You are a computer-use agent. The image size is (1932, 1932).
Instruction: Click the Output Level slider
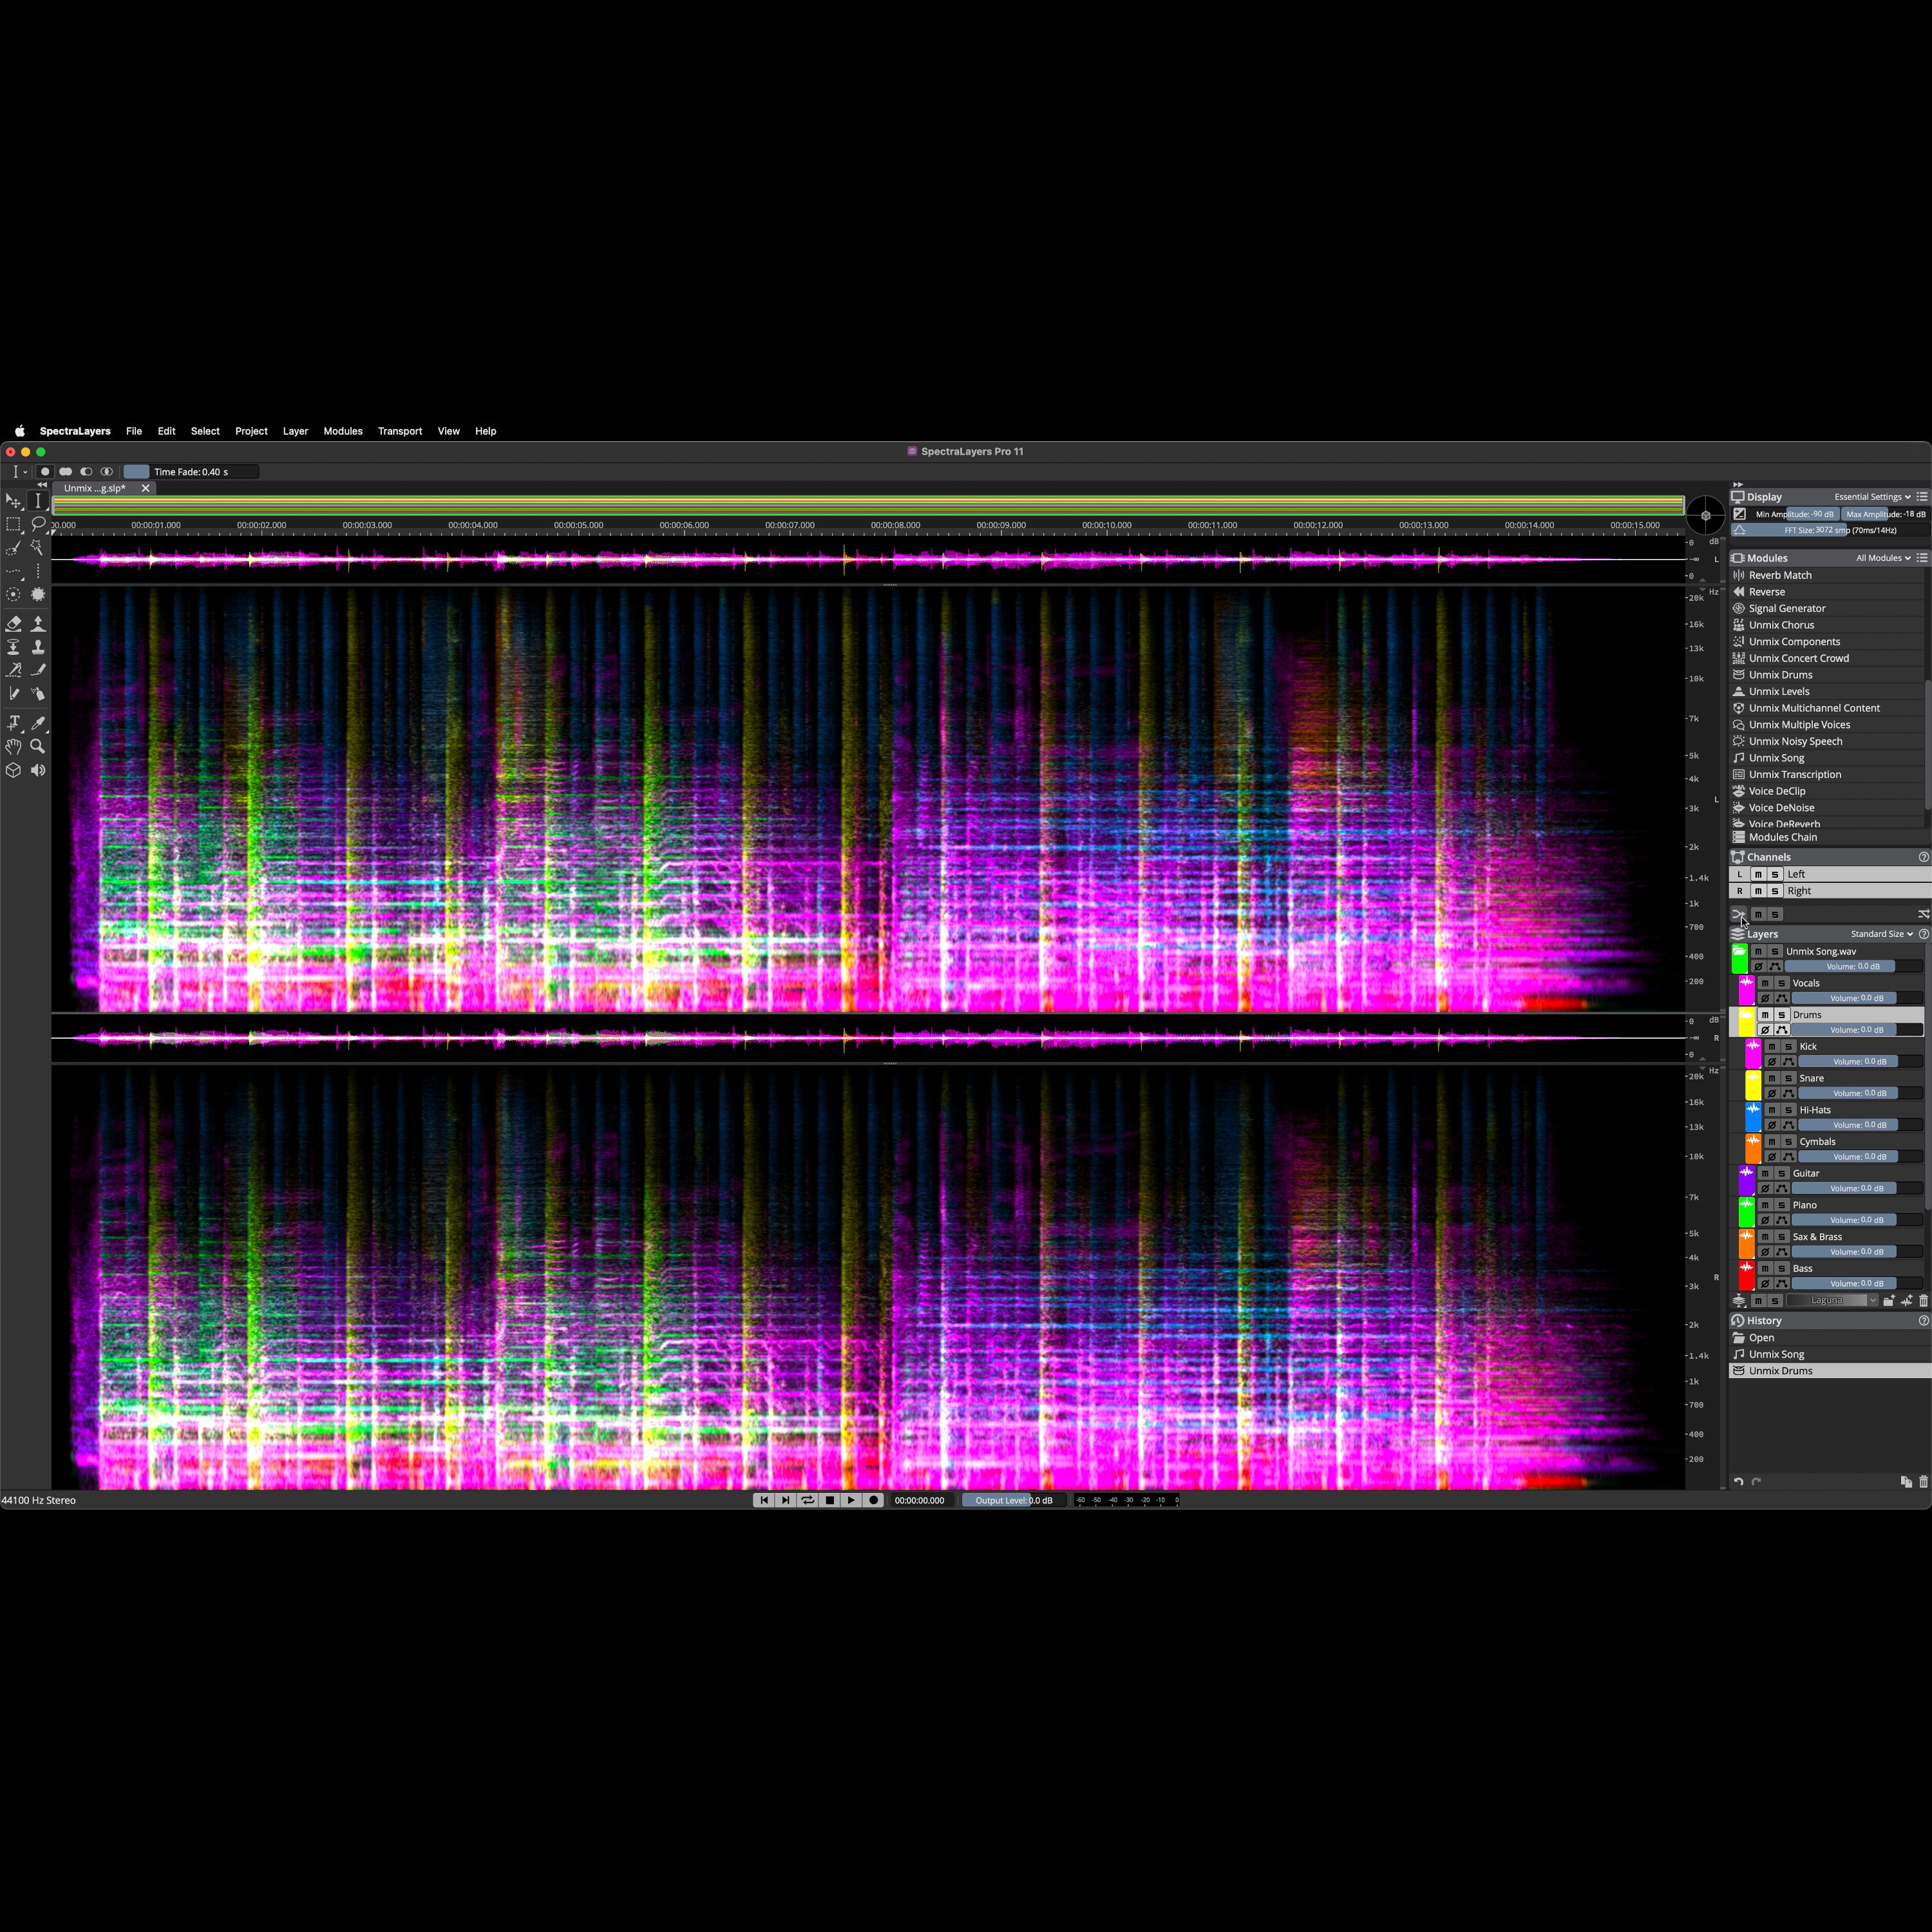pos(1013,1500)
